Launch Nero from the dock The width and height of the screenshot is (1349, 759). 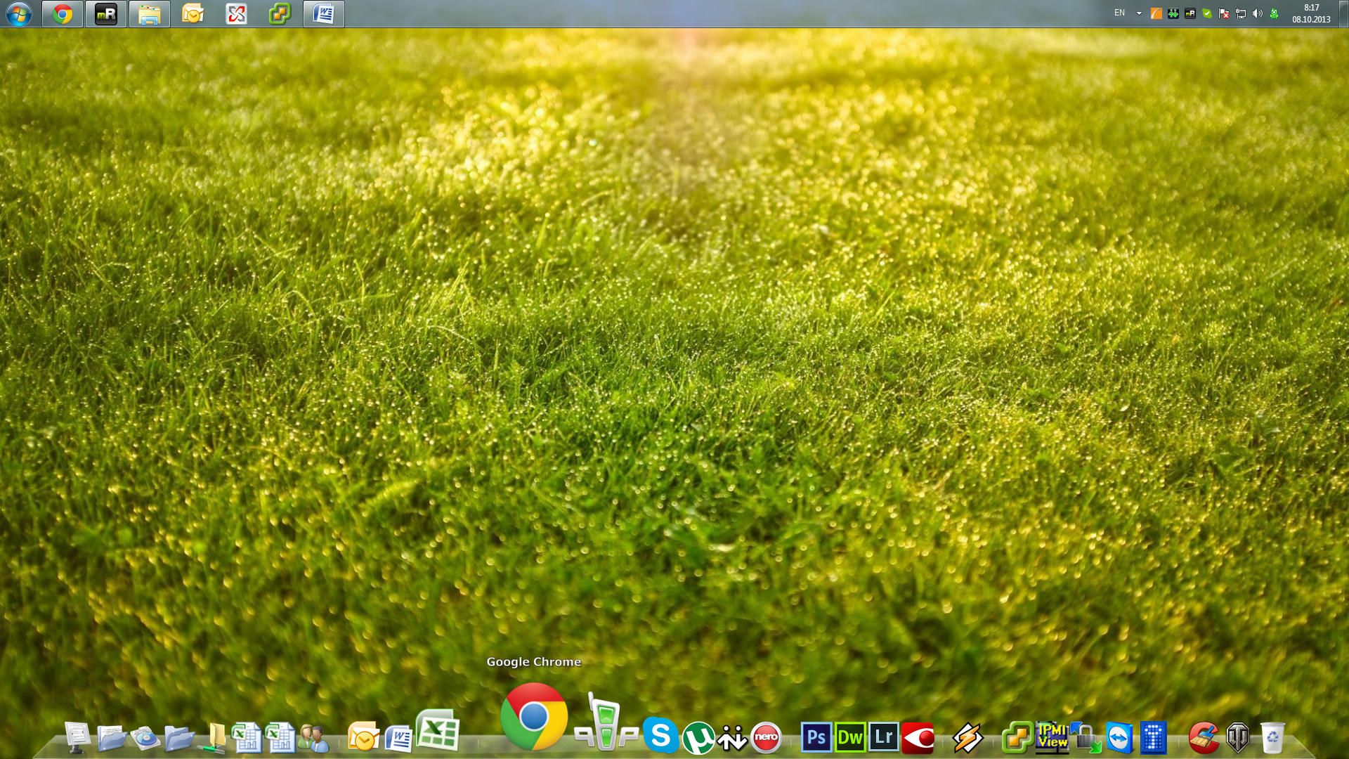pos(766,738)
